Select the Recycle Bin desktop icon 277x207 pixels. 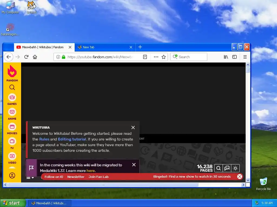(263, 184)
